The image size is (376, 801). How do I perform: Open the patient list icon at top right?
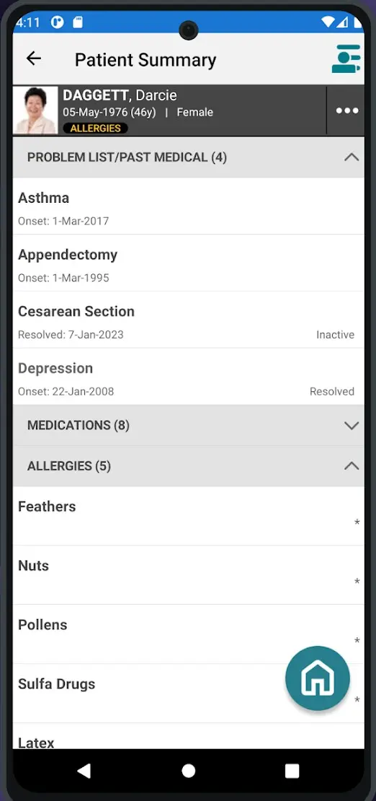[x=346, y=59]
